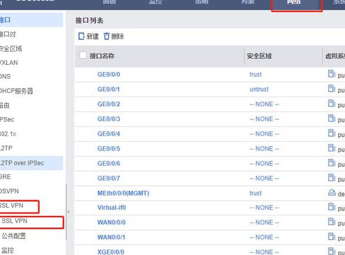Click virtual system icon in GE0/0/6 row

332,163
